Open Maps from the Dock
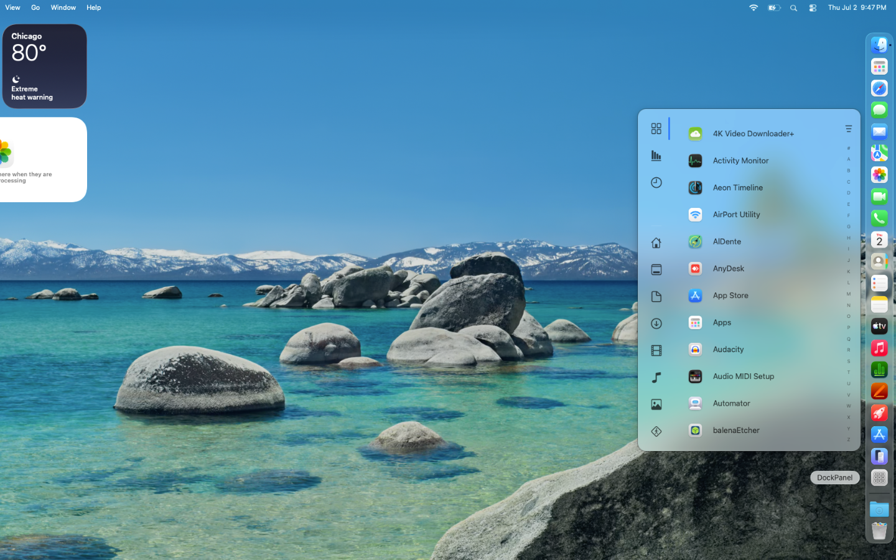 tap(879, 153)
